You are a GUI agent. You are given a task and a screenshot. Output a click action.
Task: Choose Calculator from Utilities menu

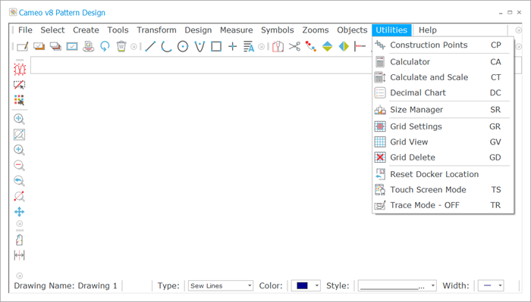coord(443,62)
